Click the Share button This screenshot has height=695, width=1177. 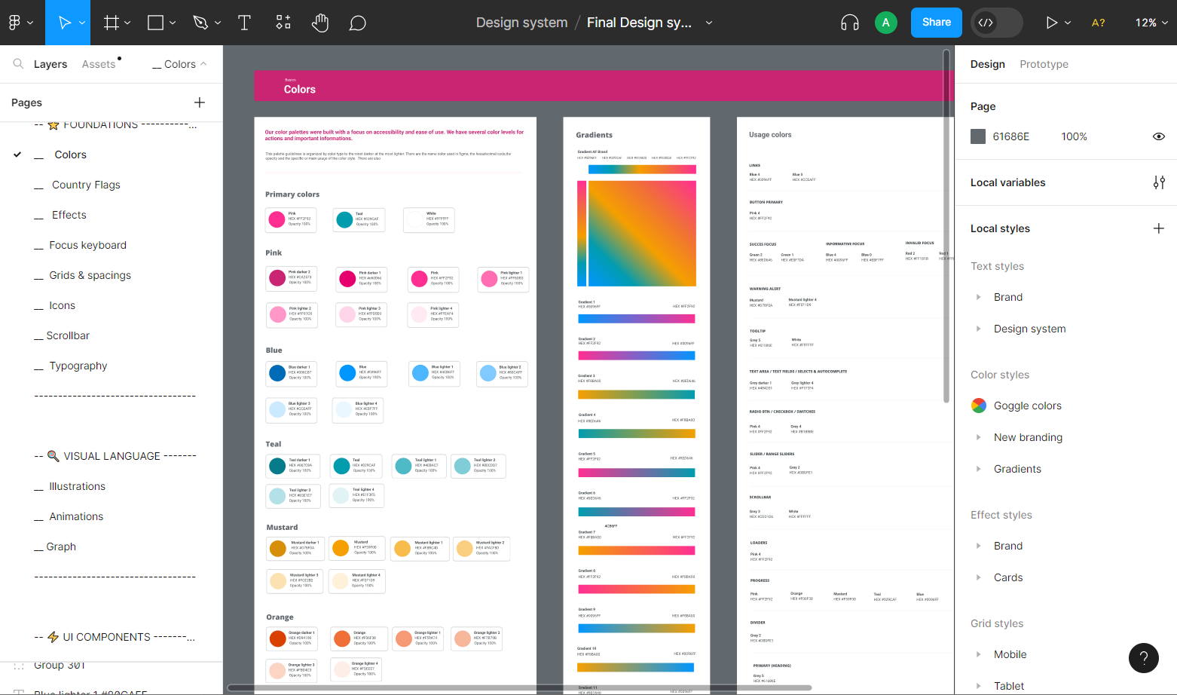937,23
